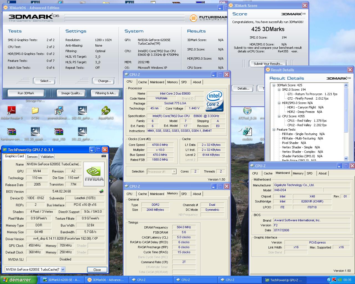Click the Result Details title bar icon
The width and height of the screenshot is (355, 284).
click(x=268, y=70)
